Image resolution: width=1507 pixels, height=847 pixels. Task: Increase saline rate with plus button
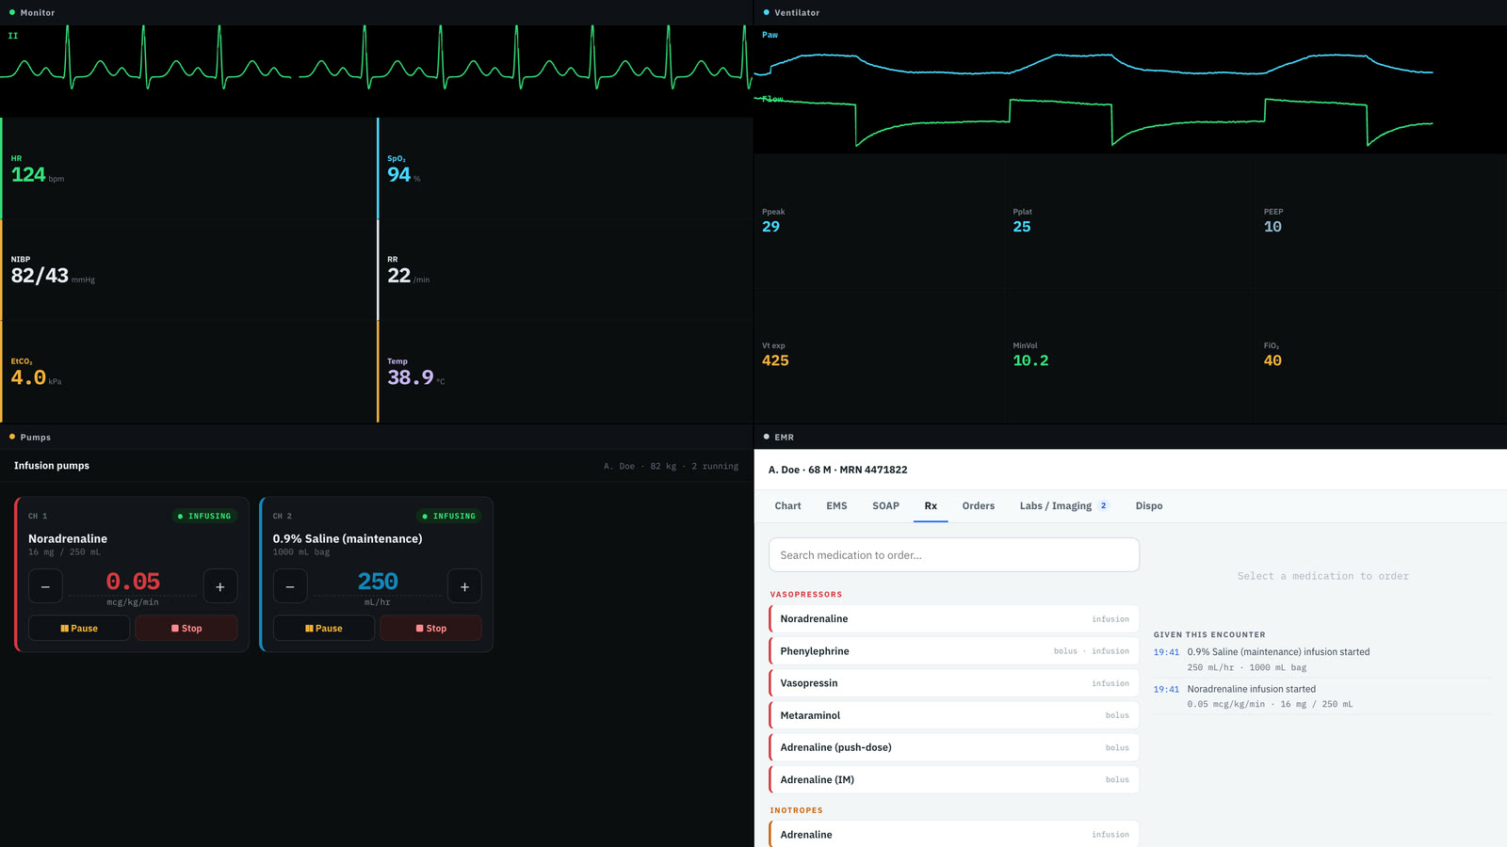[464, 586]
